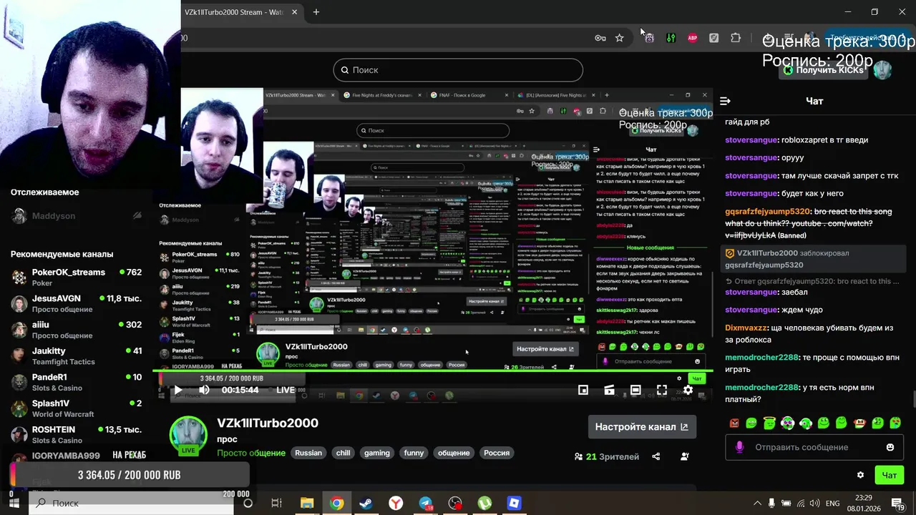Open Maddyson under Отслеживаемое in the main sidebar
Image resolution: width=916 pixels, height=515 pixels.
77,215
